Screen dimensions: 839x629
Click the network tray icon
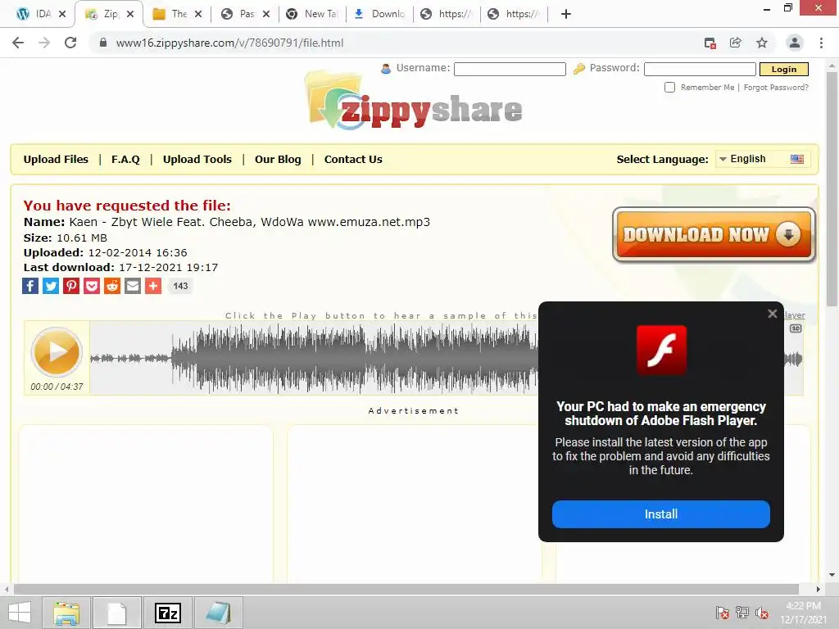point(742,613)
